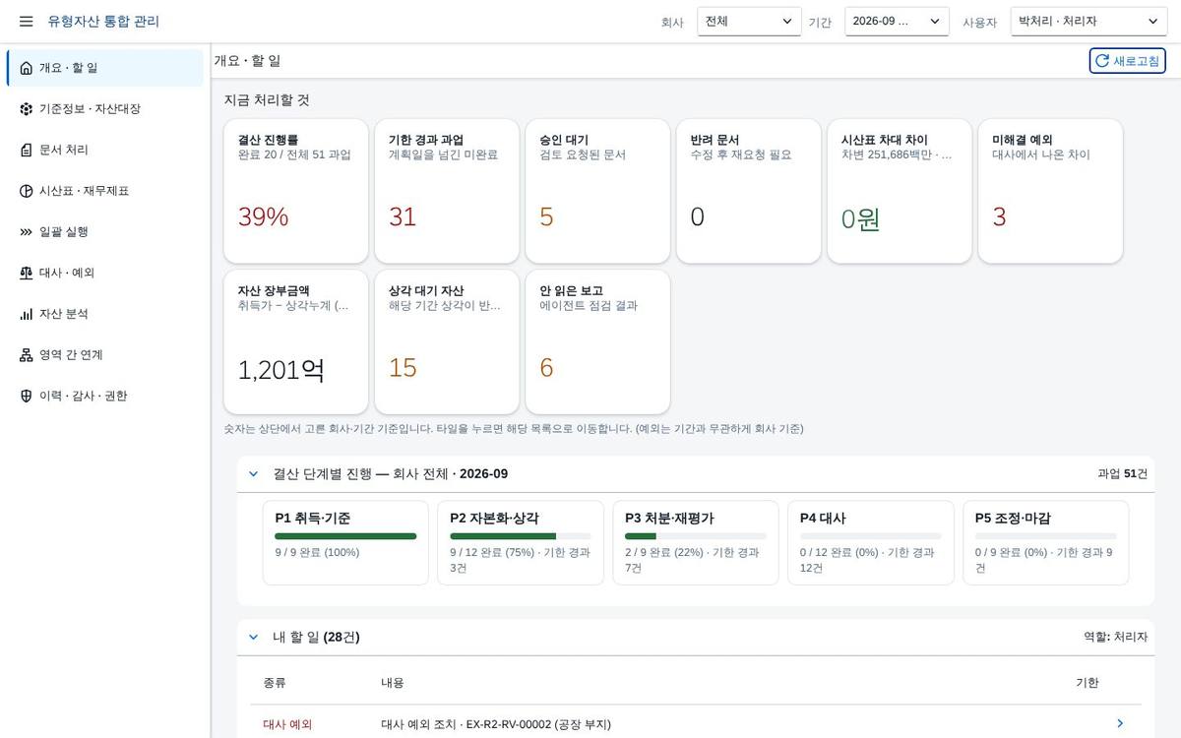The width and height of the screenshot is (1181, 738).
Task: Click the scales icon beside 대사 · 예외
Action: (26, 273)
